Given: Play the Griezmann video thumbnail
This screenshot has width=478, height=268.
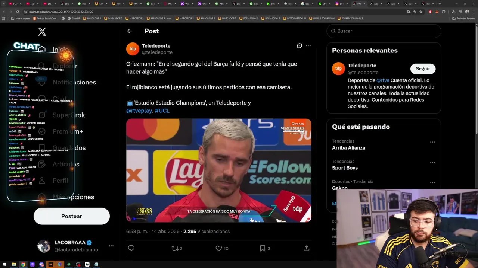Looking at the screenshot, I should point(218,170).
